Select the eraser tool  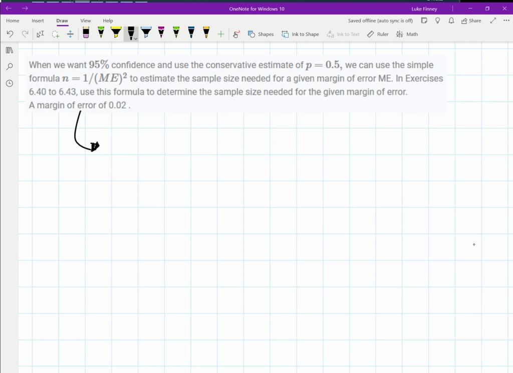[x=86, y=34]
